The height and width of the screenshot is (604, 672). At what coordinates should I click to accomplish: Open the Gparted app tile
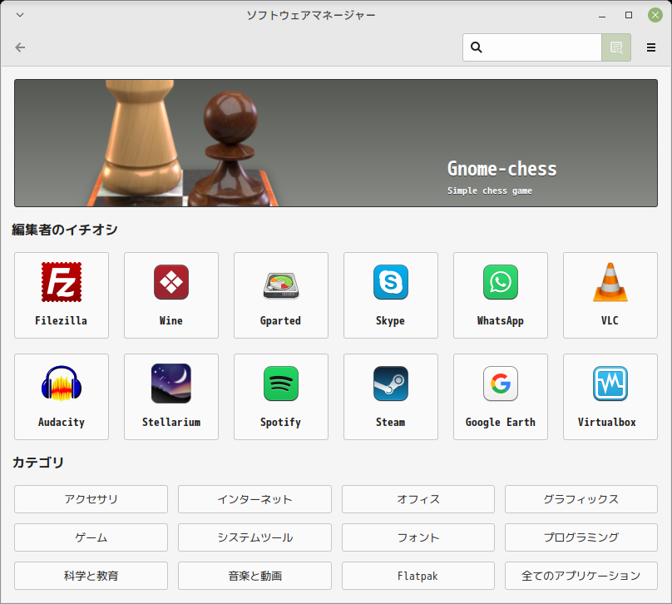tap(281, 295)
